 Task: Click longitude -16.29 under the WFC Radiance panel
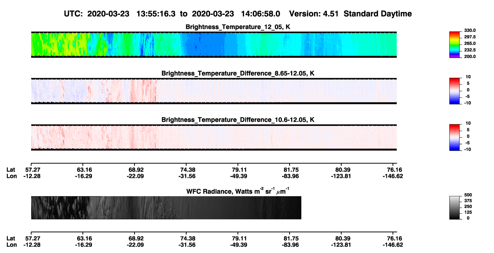pyautogui.click(x=84, y=245)
